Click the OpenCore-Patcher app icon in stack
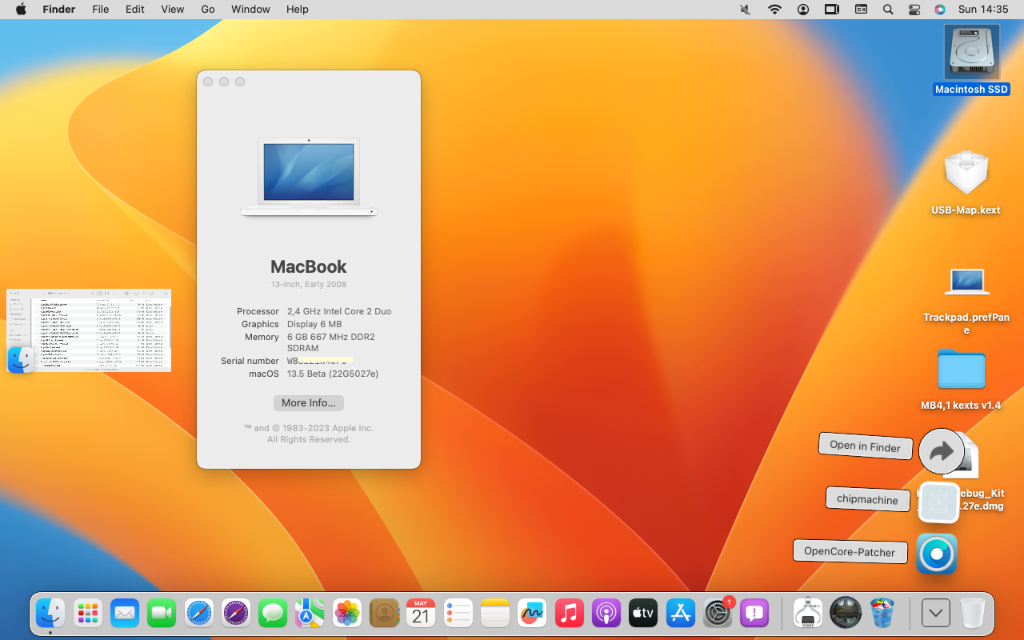 point(937,554)
